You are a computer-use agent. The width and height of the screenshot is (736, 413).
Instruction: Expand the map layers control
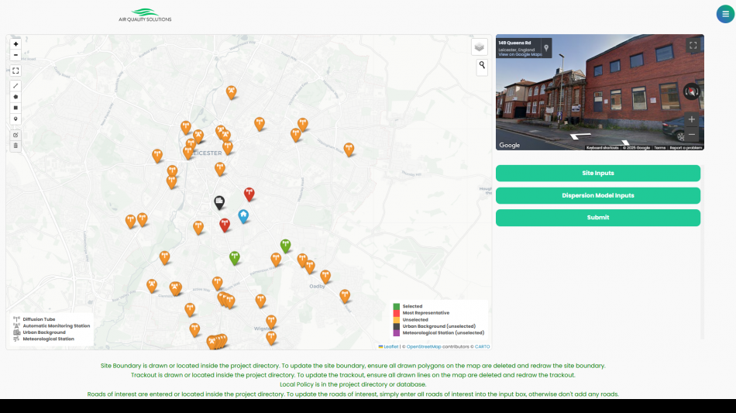[x=480, y=47]
